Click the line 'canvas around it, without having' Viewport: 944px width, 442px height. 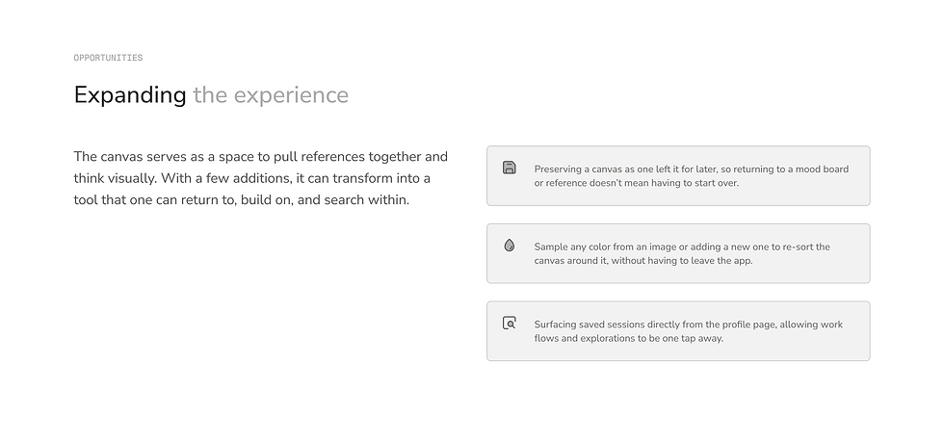[x=643, y=261]
